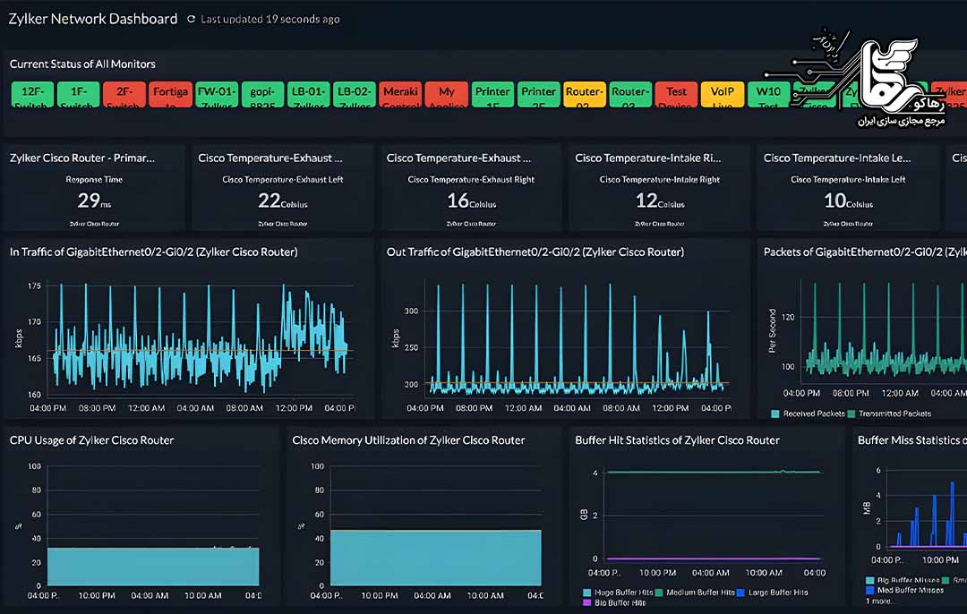Click the Zylker Network Dashboard title
The height and width of the screenshot is (614, 967).
pos(93,19)
